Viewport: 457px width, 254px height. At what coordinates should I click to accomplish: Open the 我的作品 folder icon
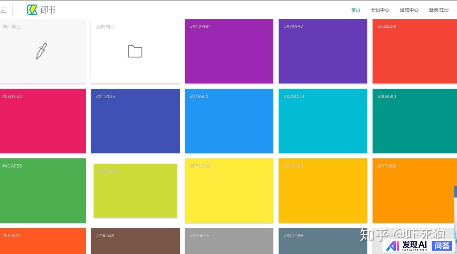pos(135,52)
